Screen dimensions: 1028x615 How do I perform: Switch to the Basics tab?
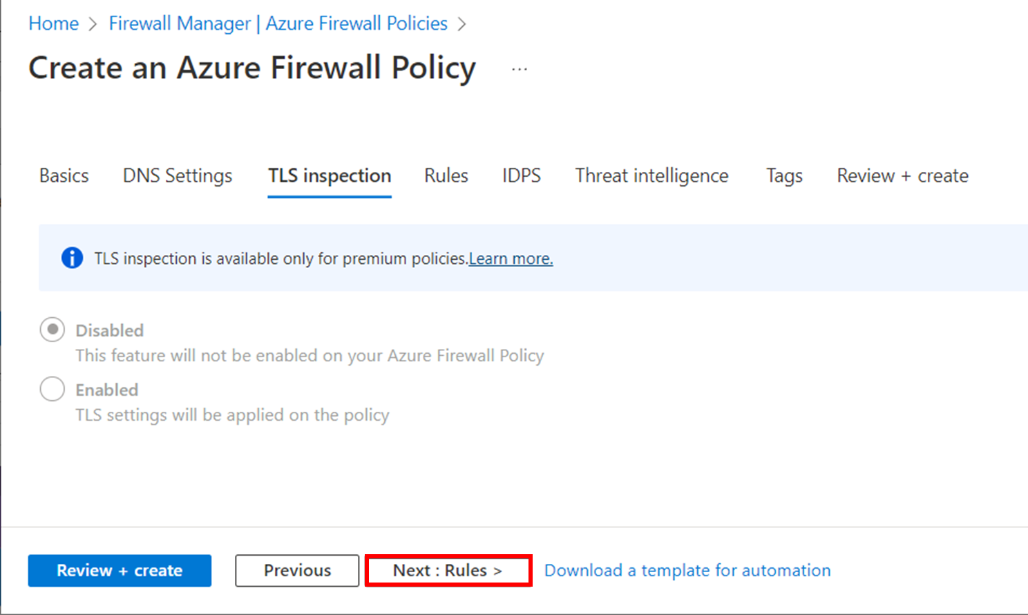pyautogui.click(x=64, y=176)
